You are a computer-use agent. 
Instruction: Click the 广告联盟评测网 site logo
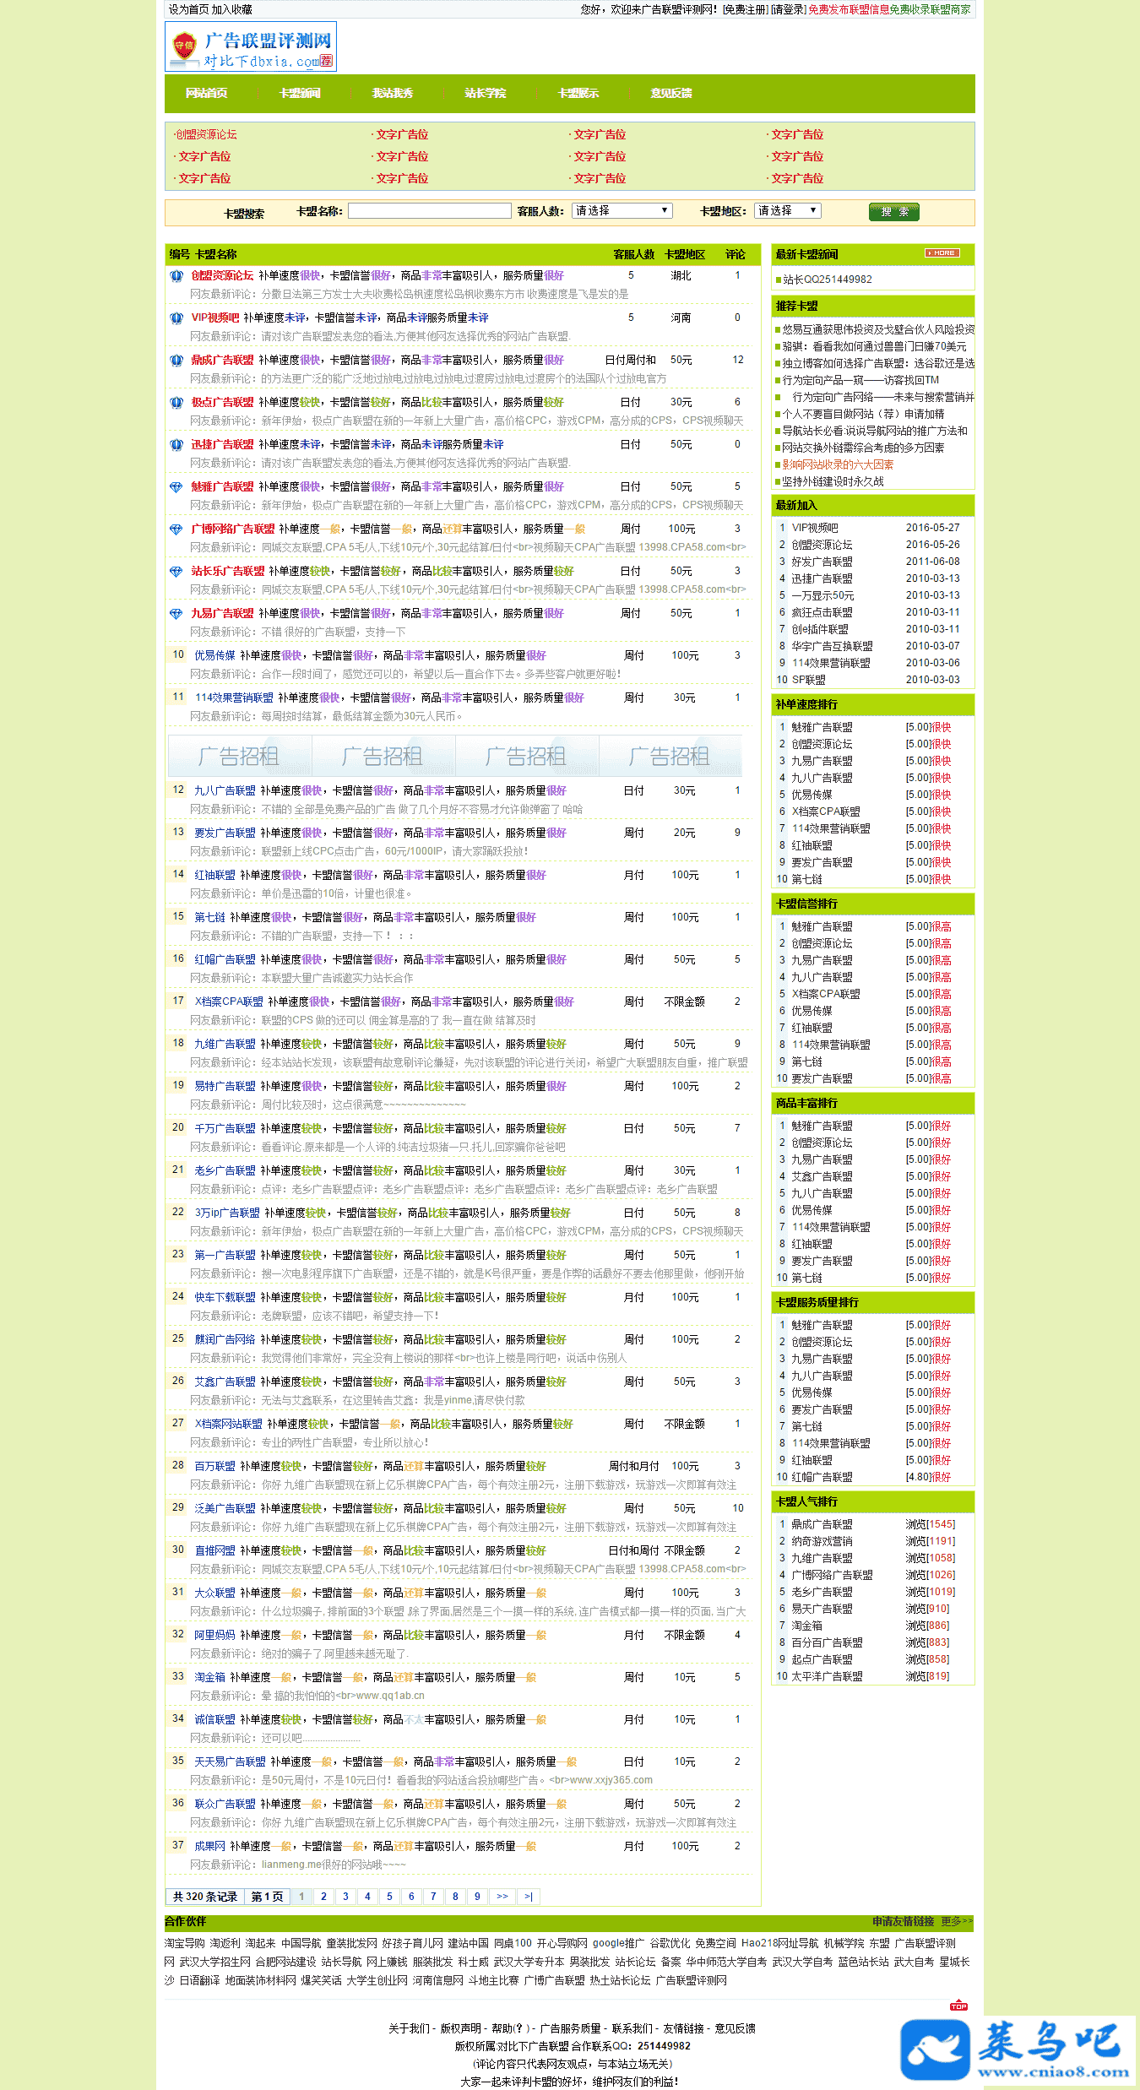[x=251, y=46]
